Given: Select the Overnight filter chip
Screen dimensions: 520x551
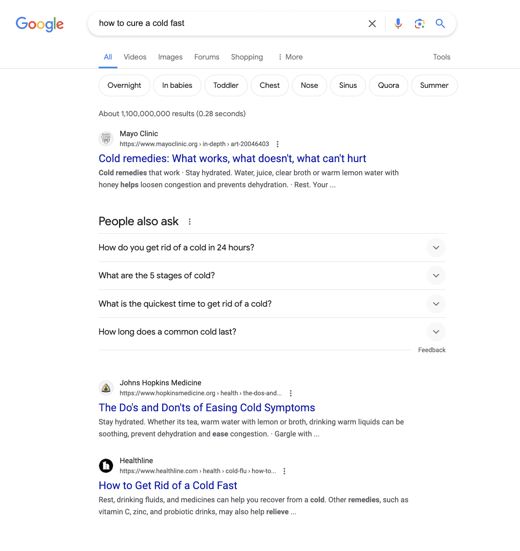Looking at the screenshot, I should [x=124, y=85].
